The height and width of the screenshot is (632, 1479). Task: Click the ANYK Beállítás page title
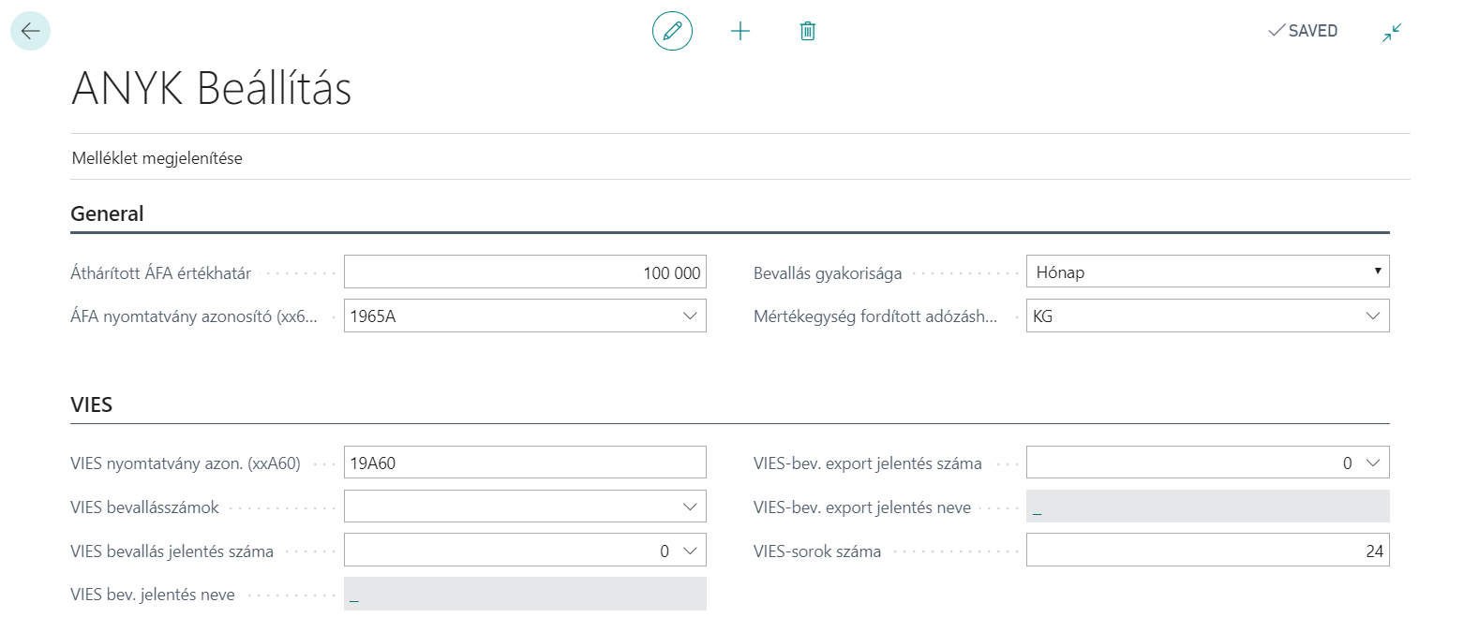[212, 89]
